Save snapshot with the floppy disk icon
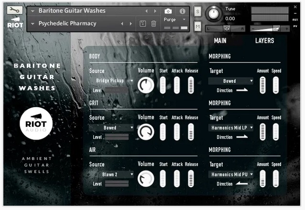Screen dimensions: 305x210 (143, 24)
